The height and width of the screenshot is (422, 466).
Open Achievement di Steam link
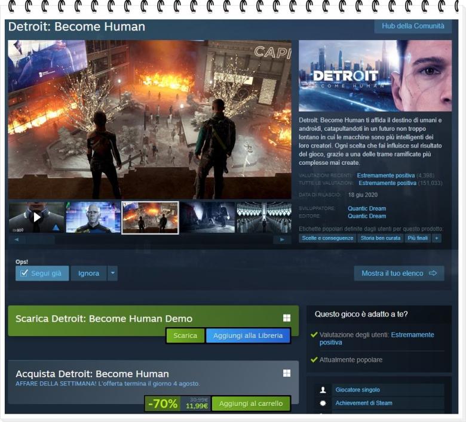coord(364,403)
